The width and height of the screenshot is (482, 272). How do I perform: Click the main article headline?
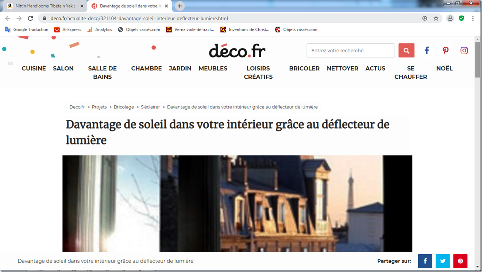coord(228,132)
